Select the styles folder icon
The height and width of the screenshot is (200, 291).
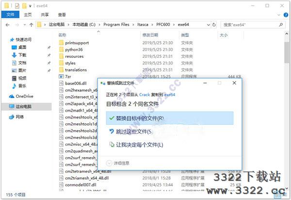(61, 63)
